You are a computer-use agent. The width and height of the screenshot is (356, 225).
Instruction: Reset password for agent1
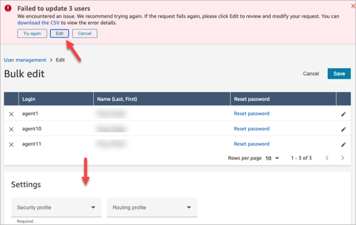pos(251,114)
